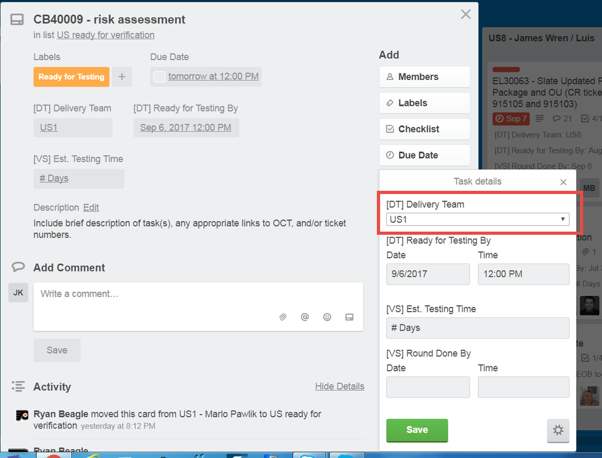
Task: Insert an emoji with the smiley icon
Action: coord(327,317)
